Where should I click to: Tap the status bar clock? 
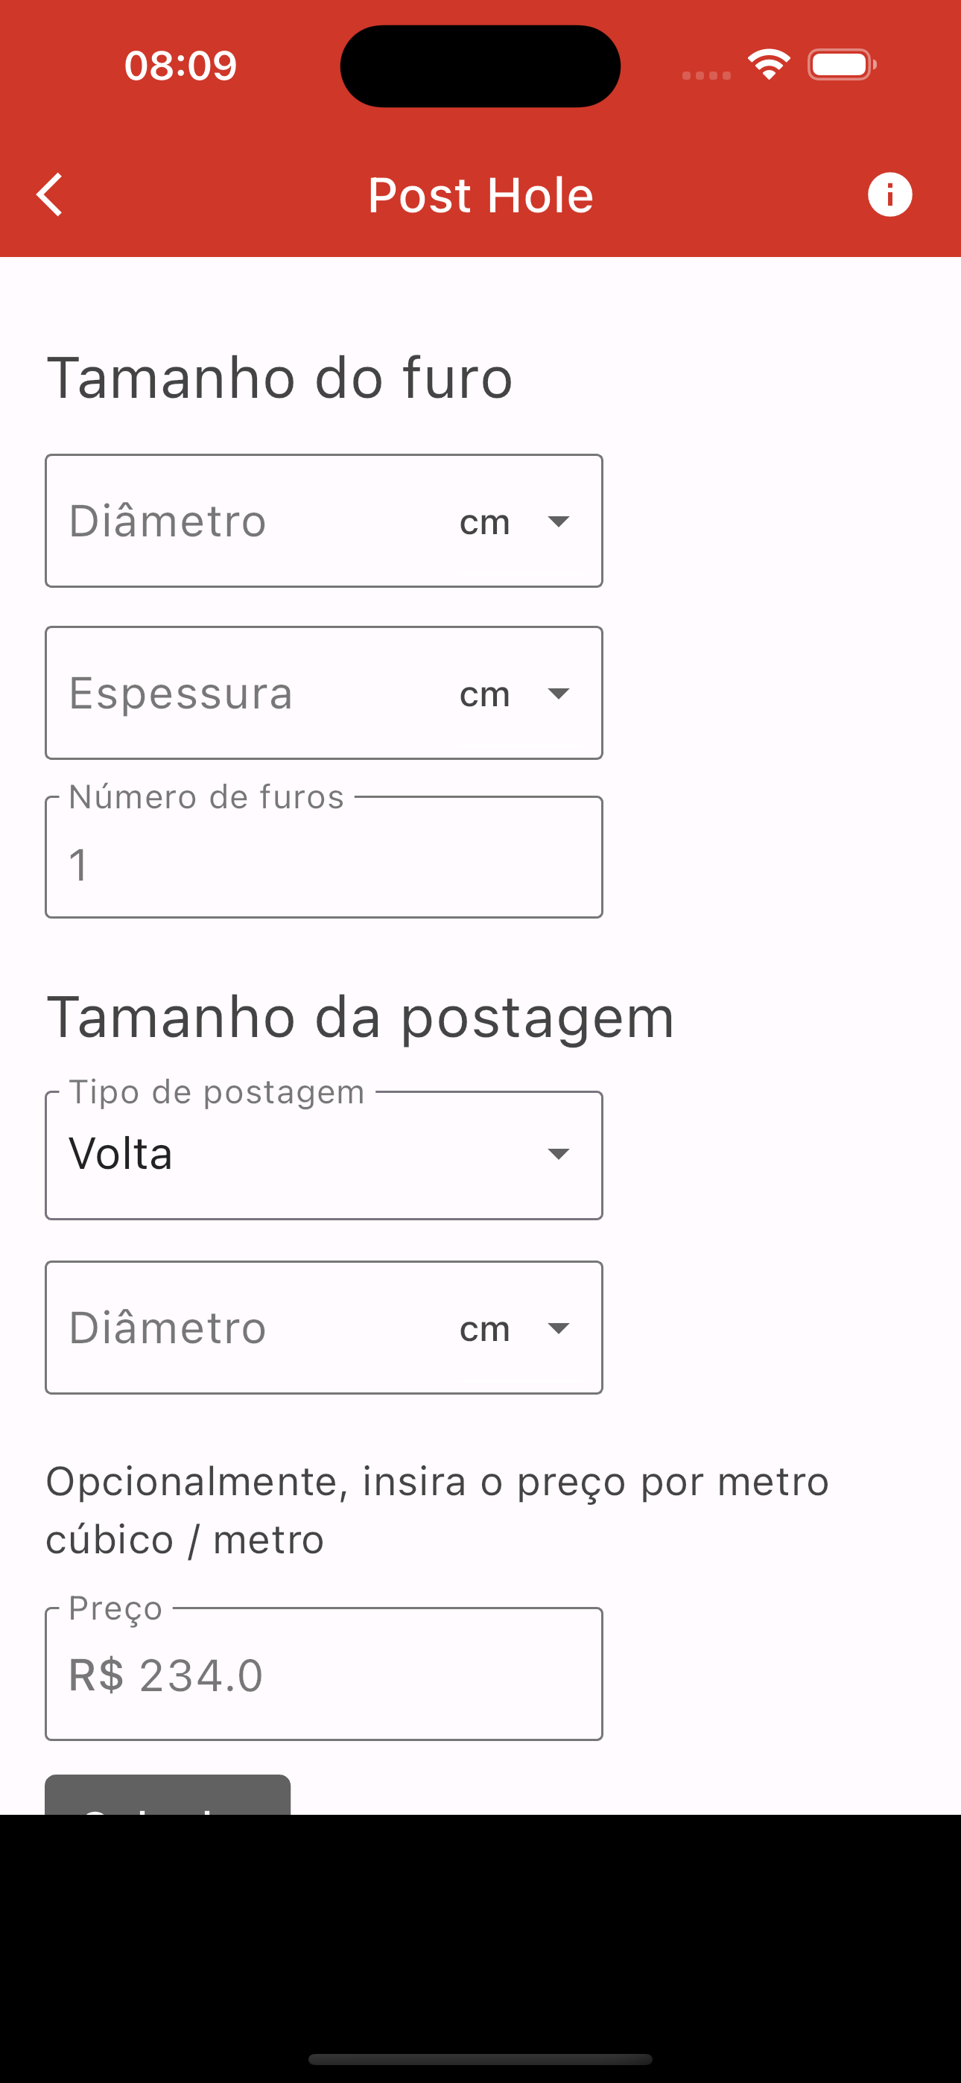click(x=180, y=65)
